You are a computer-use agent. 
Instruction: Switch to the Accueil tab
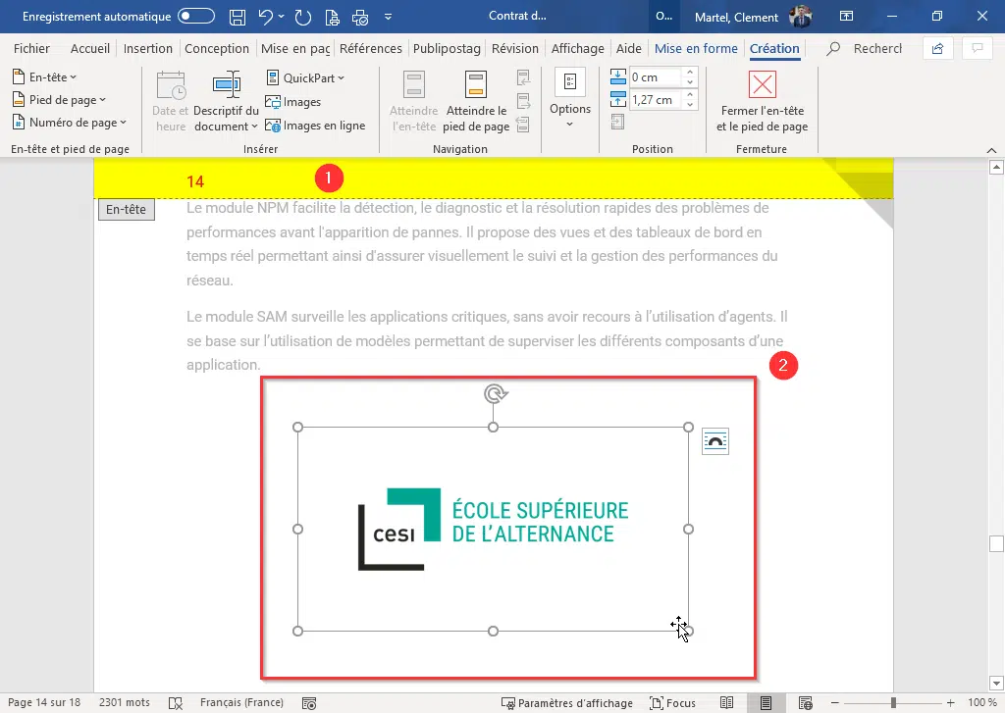89,49
